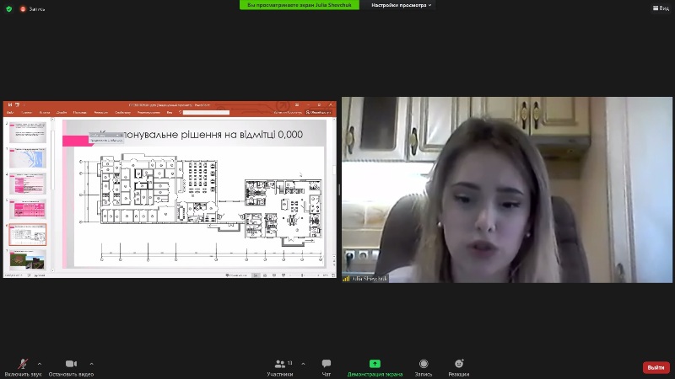Select highlighted slide 6 floor plan thumbnail
This screenshot has height=379, width=675.
(28, 235)
